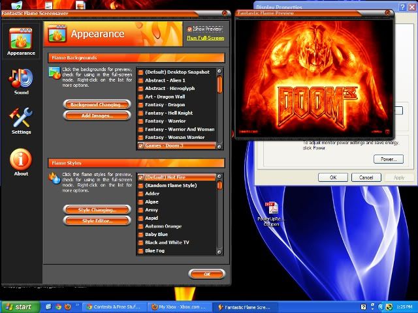Image resolution: width=418 pixels, height=313 pixels.
Task: Click backgrounds list scroll-down arrow
Action: pos(219,147)
